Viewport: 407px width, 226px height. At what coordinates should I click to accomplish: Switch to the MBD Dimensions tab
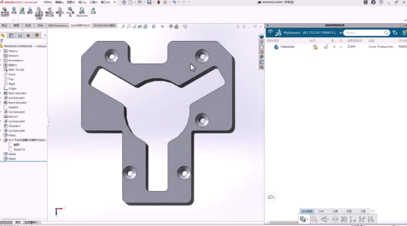57,25
